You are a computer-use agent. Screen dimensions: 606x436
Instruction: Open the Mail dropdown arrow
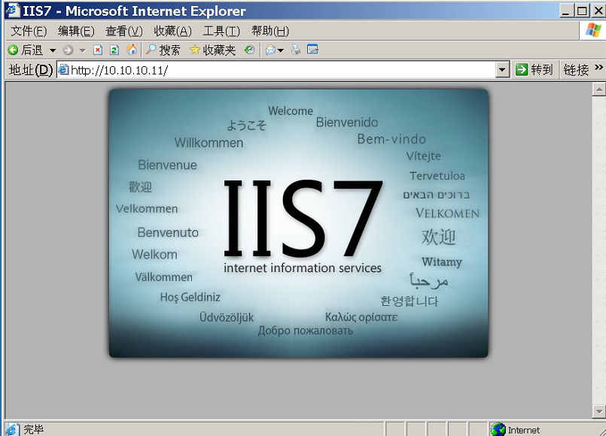281,50
